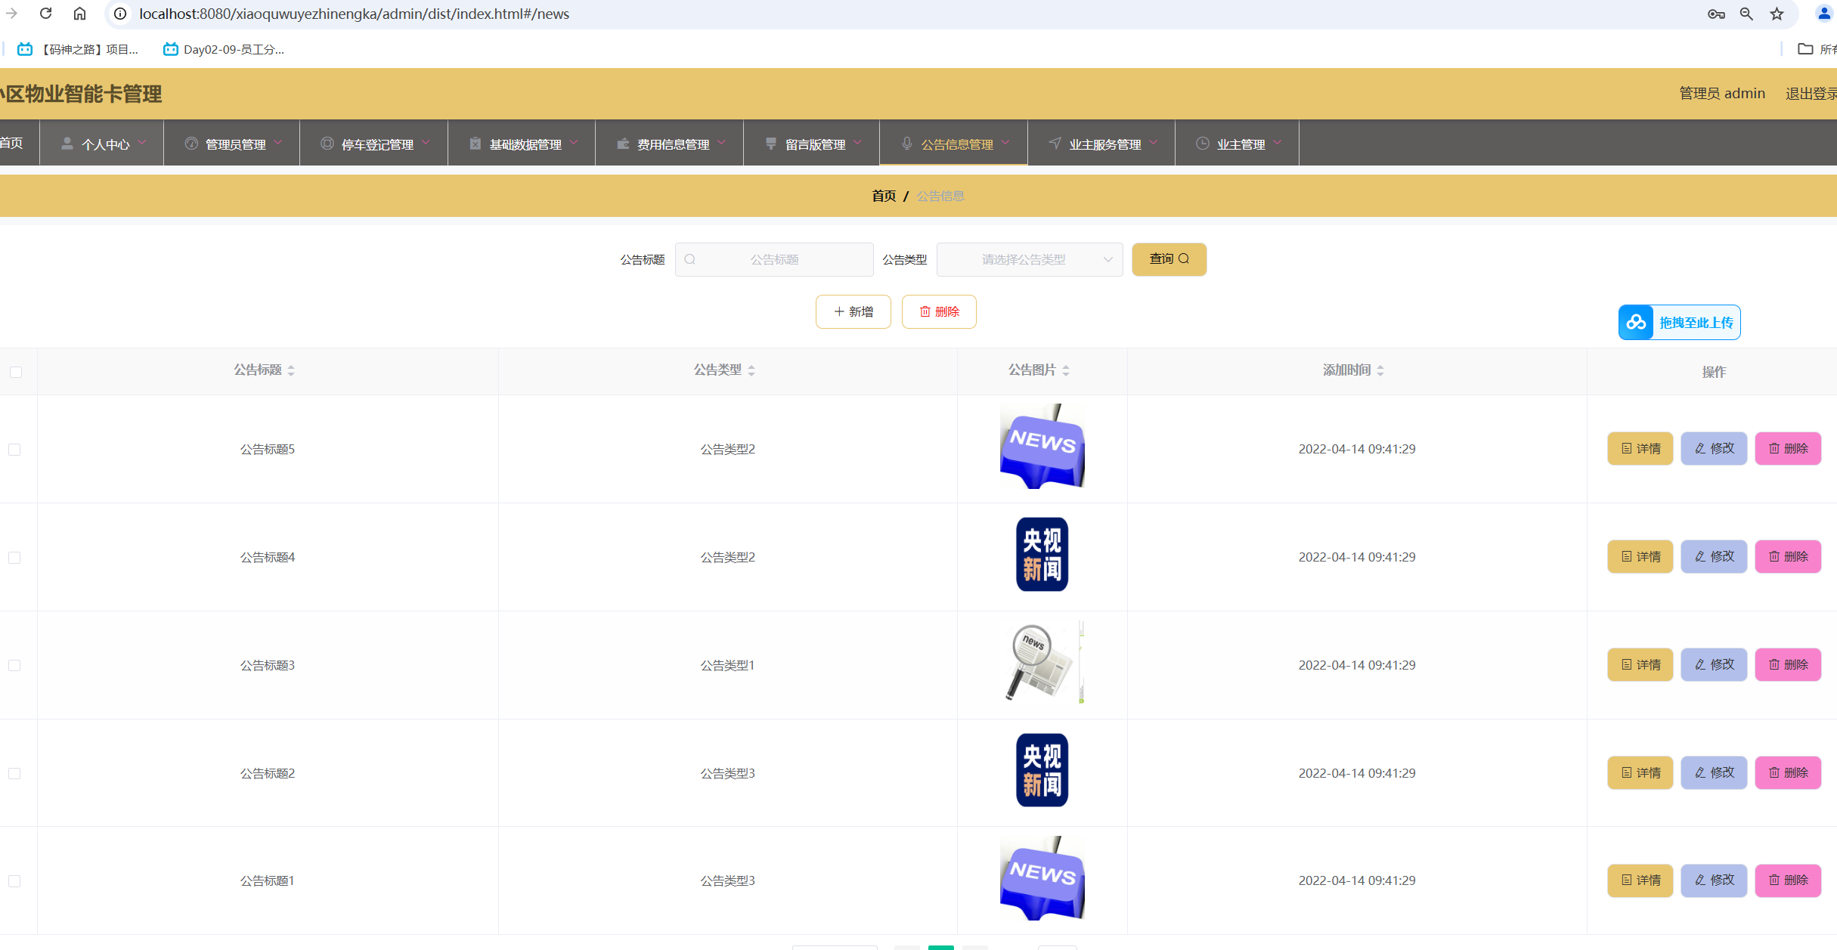Expand the 个人中心 dropdown menu
This screenshot has height=950, width=1837.
(102, 144)
